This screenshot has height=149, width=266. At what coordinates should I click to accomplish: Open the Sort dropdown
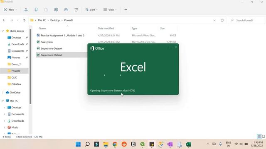point(91,10)
